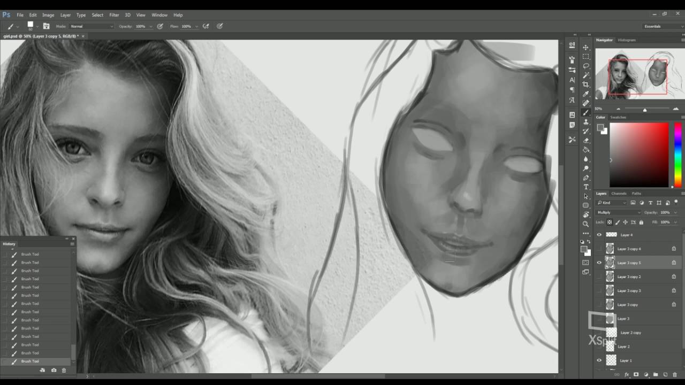This screenshot has height=385, width=685.
Task: Select the Crop tool
Action: [x=586, y=84]
